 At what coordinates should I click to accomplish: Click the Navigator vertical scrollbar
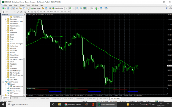tap(24, 76)
